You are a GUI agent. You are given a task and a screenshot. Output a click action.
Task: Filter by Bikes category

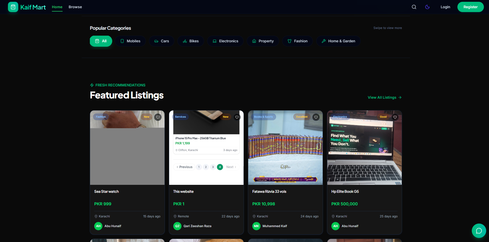191,41
